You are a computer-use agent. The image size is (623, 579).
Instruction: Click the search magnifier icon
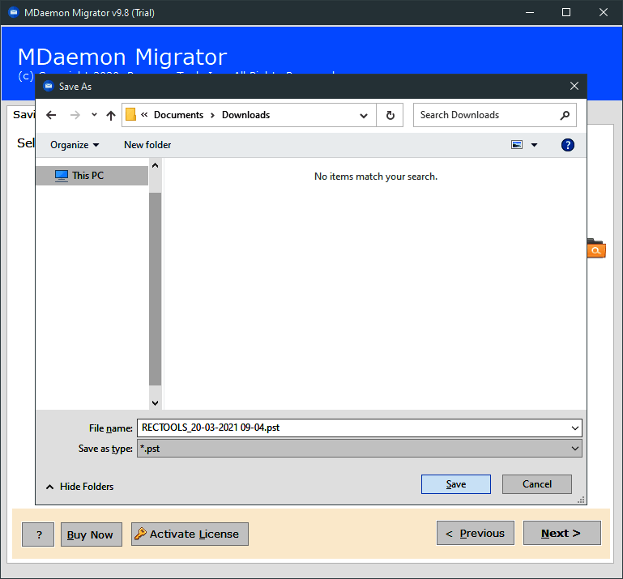pyautogui.click(x=565, y=115)
